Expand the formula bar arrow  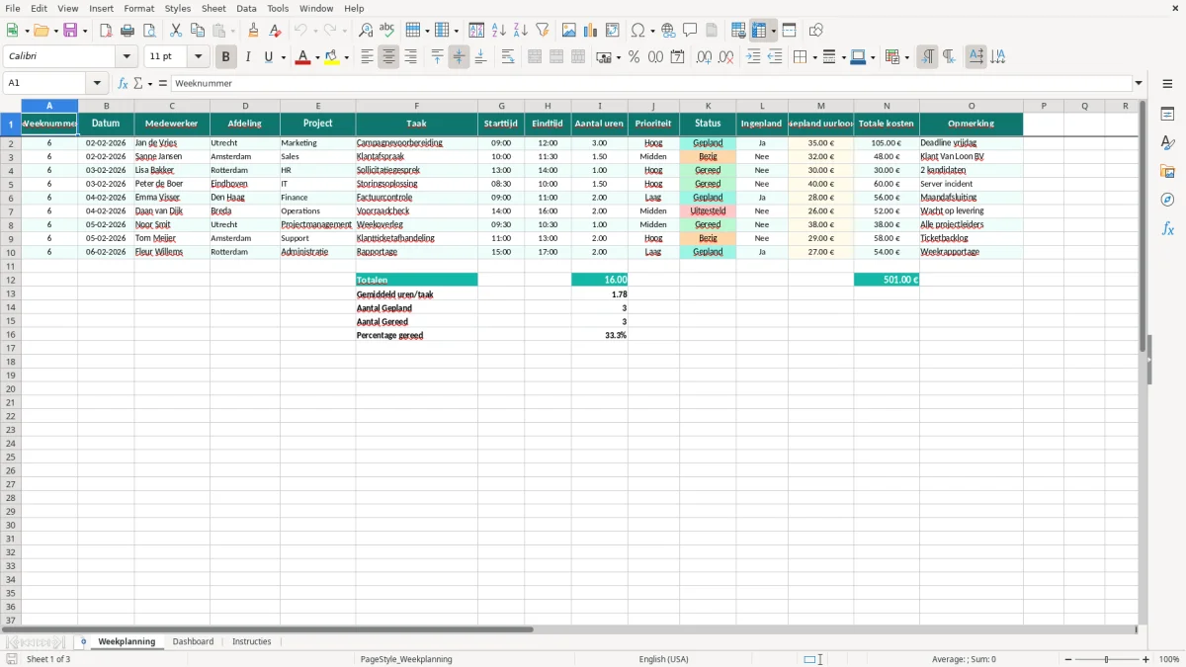[x=1139, y=84]
